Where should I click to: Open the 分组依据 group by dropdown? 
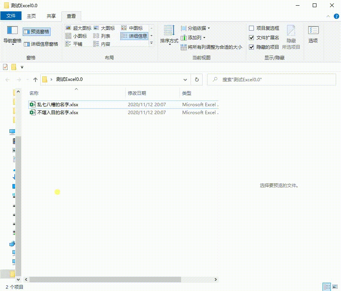195,28
